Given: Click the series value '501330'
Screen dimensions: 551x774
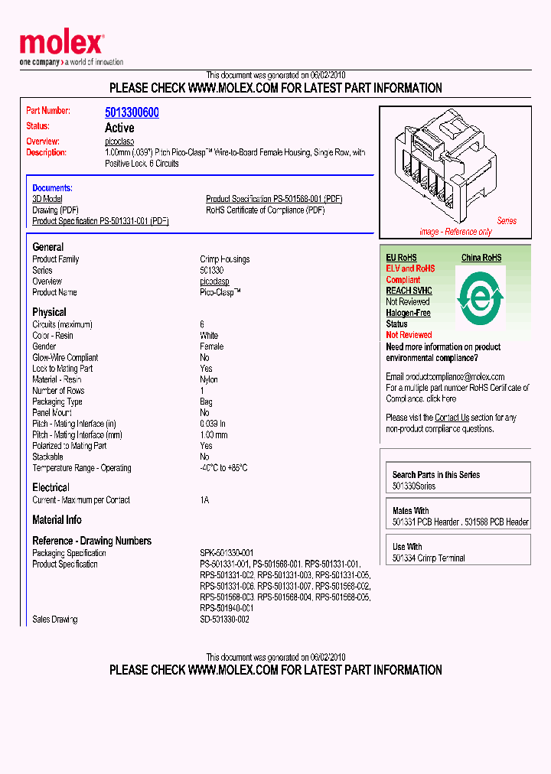Looking at the screenshot, I should (212, 271).
